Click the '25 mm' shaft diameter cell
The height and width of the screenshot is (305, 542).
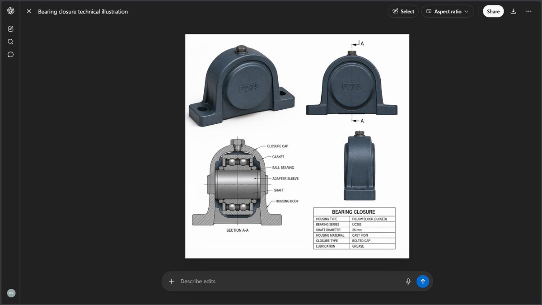coord(373,230)
